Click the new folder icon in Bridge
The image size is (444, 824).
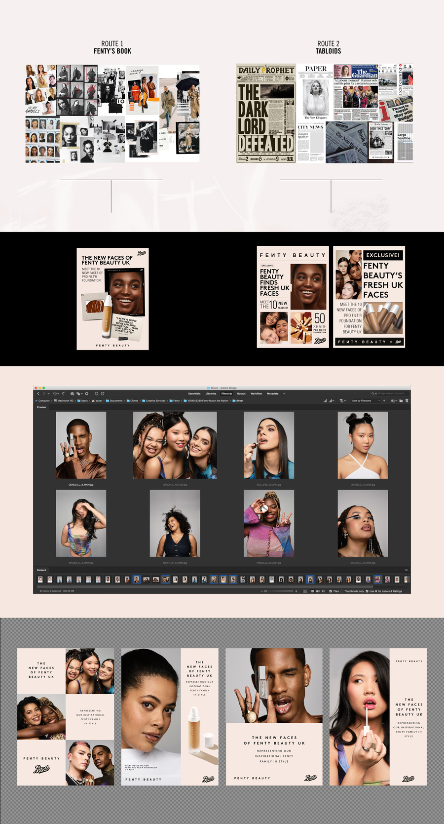click(401, 400)
